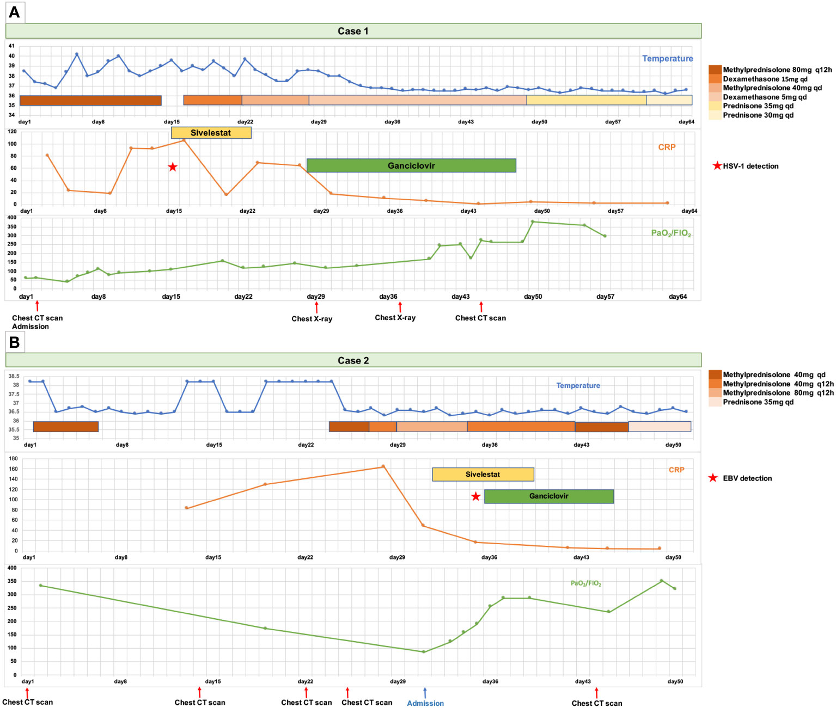Click Case 2 Prednisone 35mg qd legend swatch
The image size is (836, 708).
point(715,402)
